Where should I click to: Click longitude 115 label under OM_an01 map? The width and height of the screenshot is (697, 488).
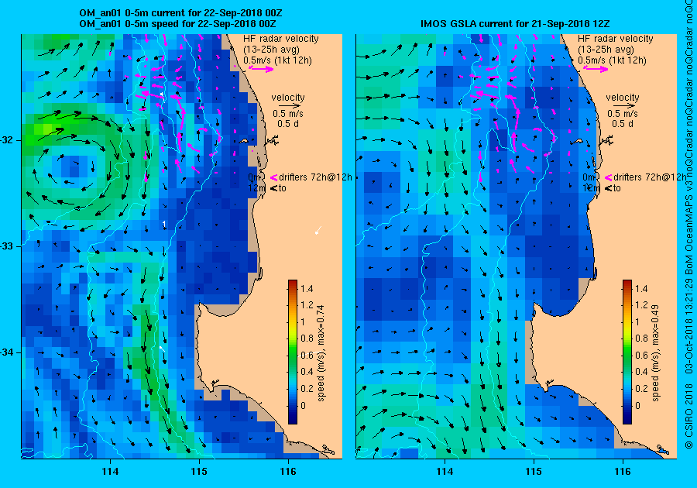tap(199, 472)
